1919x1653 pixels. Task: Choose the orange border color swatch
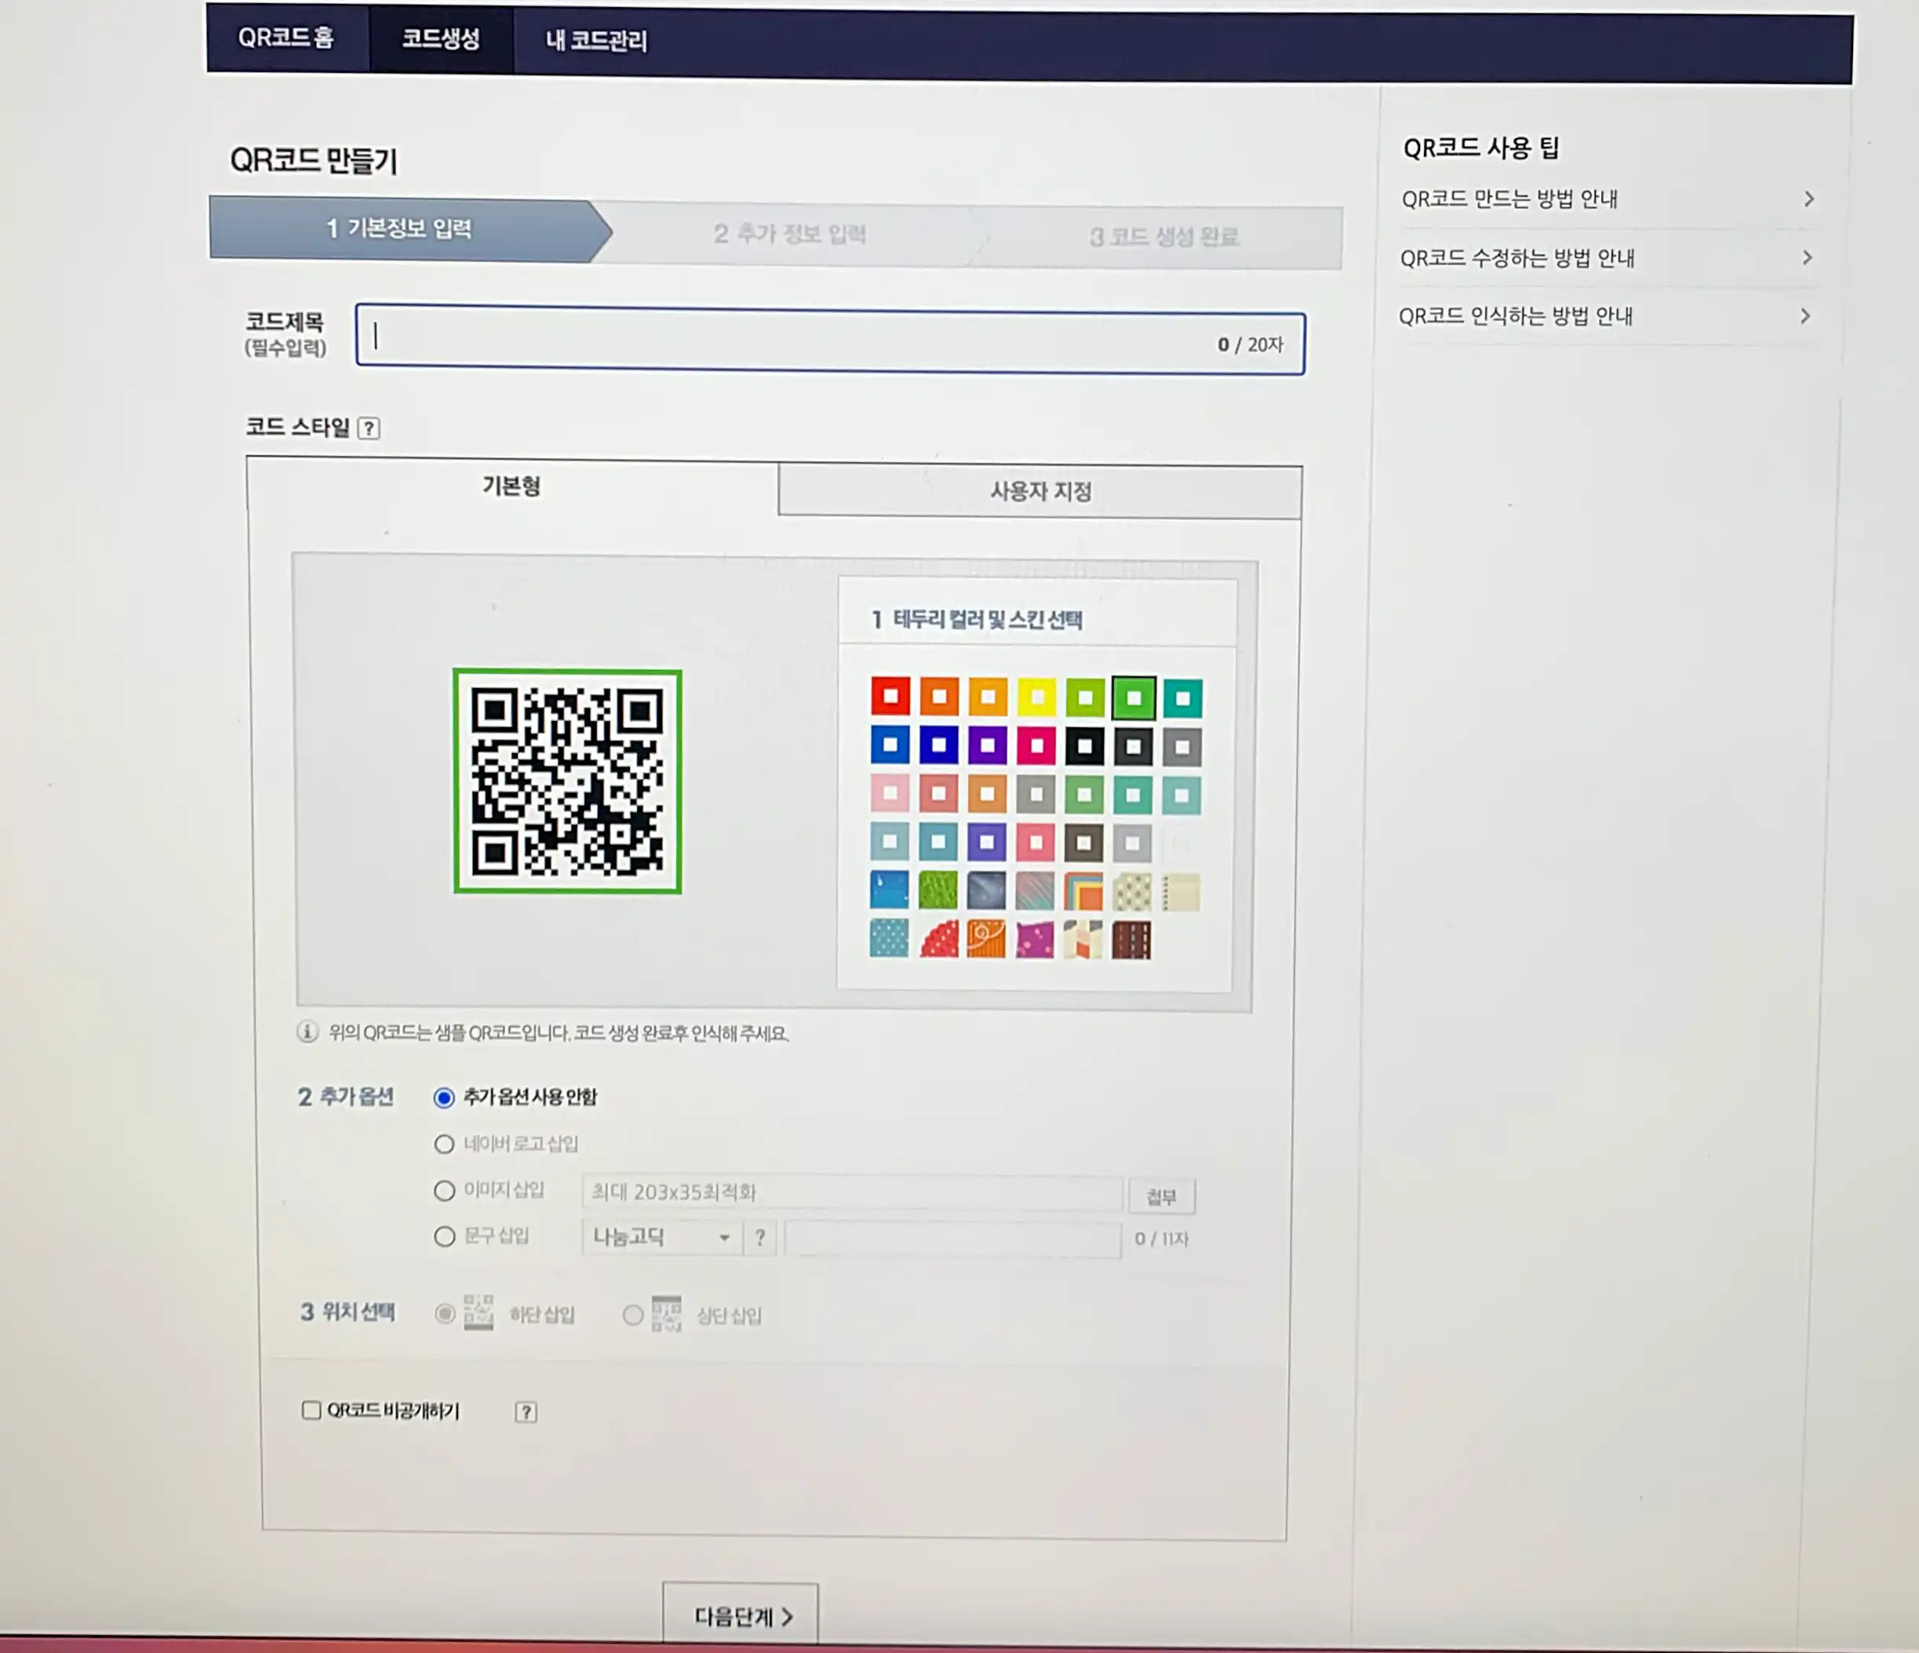(939, 697)
